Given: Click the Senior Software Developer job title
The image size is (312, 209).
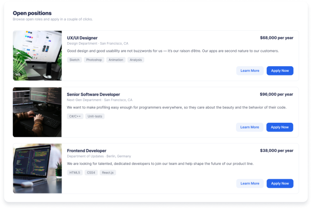Looking at the screenshot, I should (x=93, y=94).
